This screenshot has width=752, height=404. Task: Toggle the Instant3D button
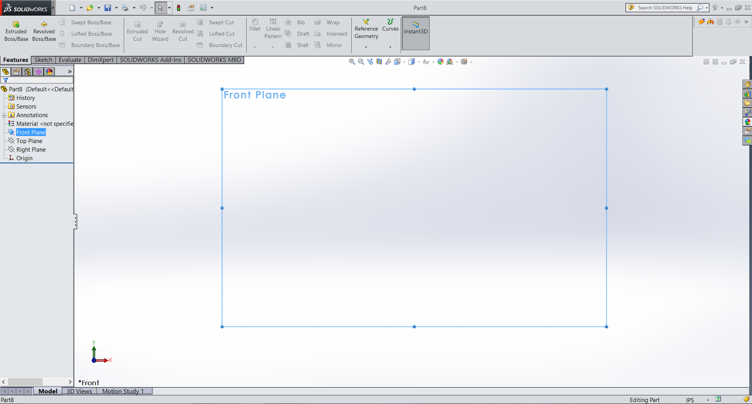point(416,33)
